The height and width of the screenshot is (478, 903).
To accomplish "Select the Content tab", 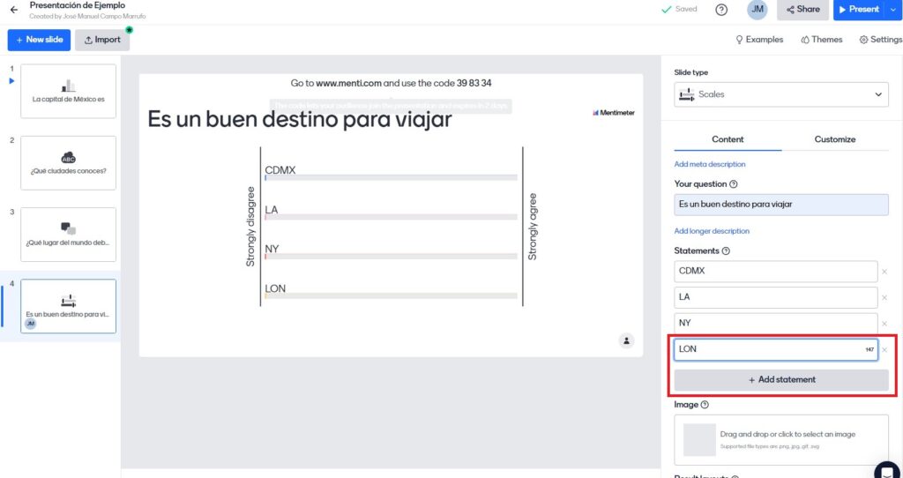I will (x=728, y=139).
